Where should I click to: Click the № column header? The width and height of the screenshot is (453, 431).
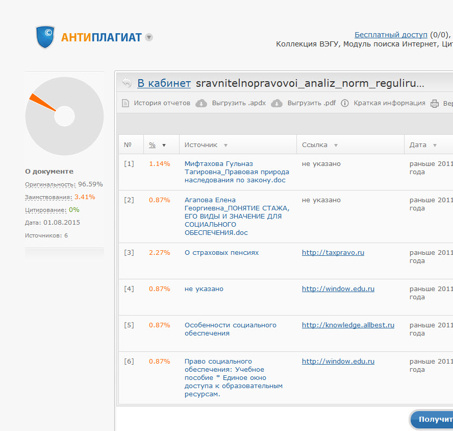128,145
